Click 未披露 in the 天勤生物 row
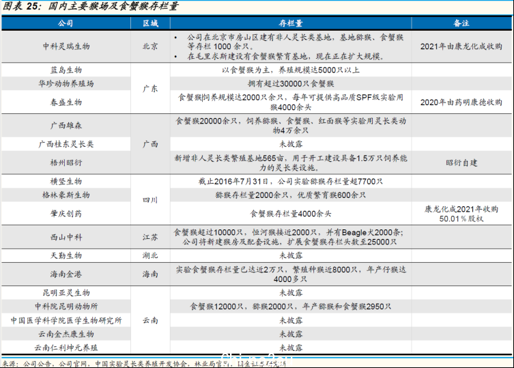 [291, 255]
